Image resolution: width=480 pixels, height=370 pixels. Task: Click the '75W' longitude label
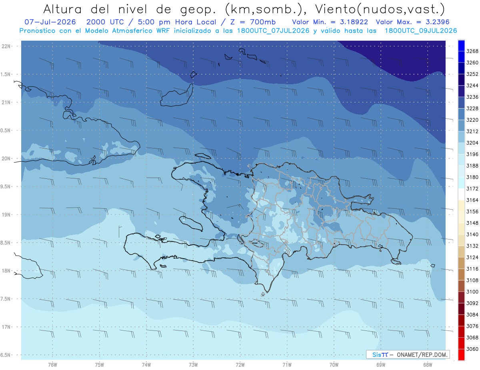[x=100, y=365]
